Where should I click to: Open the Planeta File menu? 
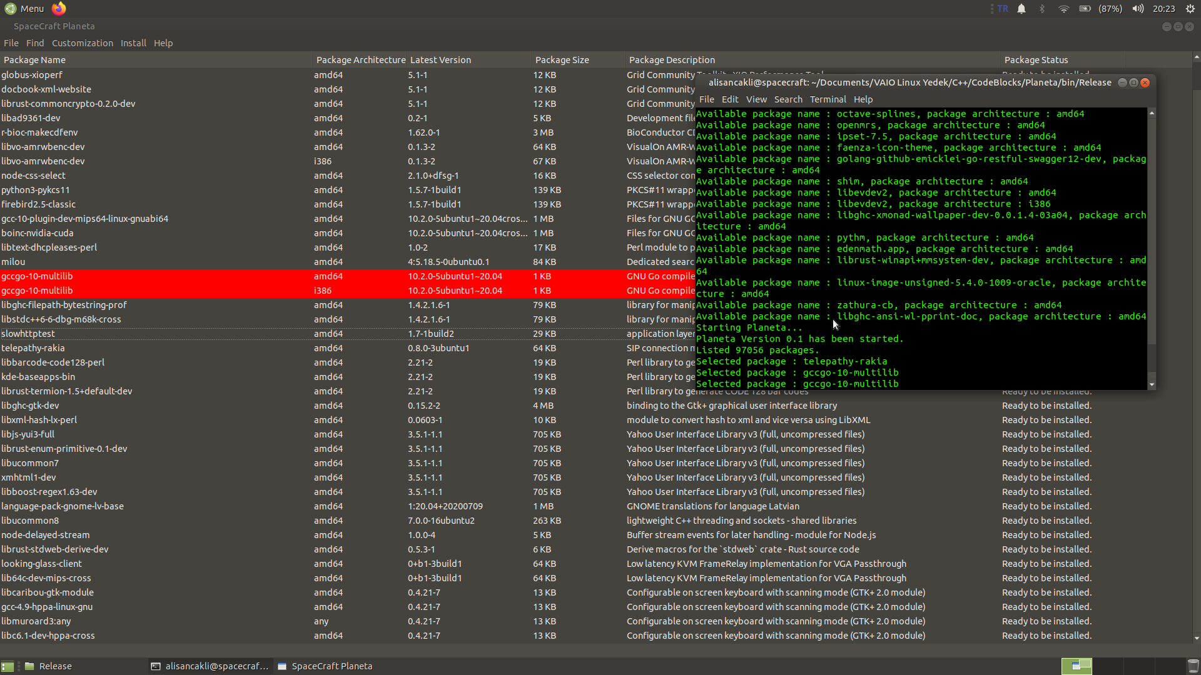[x=11, y=43]
